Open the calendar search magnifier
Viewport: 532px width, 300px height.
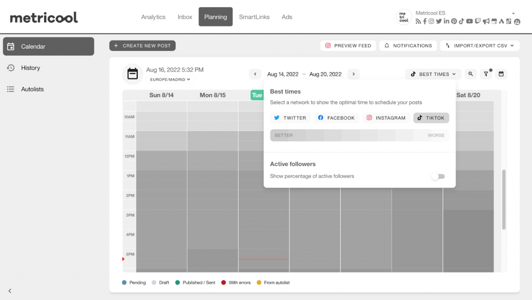471,74
